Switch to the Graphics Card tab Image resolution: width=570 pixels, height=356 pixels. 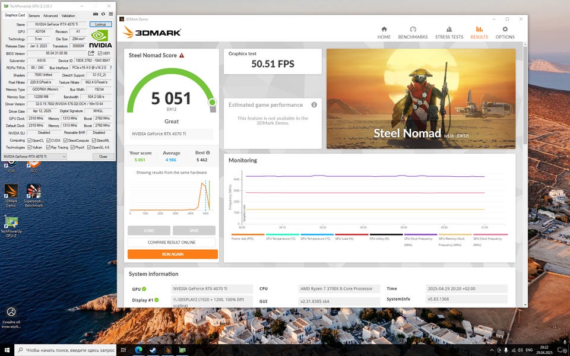[14, 15]
